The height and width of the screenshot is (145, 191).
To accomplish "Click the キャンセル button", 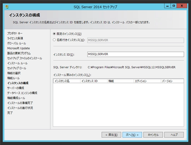I will (153, 135).
